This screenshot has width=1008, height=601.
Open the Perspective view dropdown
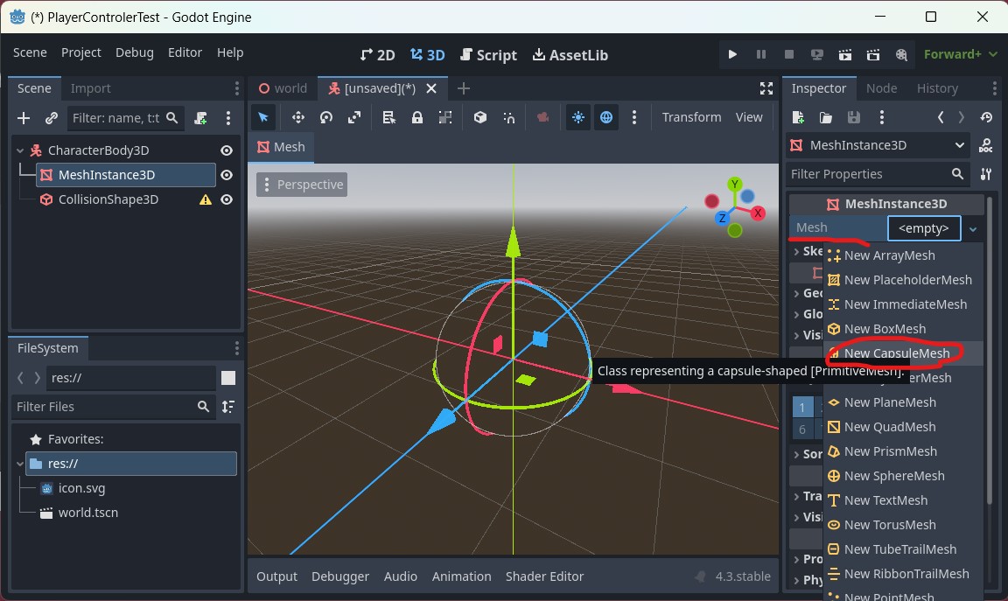pos(301,184)
